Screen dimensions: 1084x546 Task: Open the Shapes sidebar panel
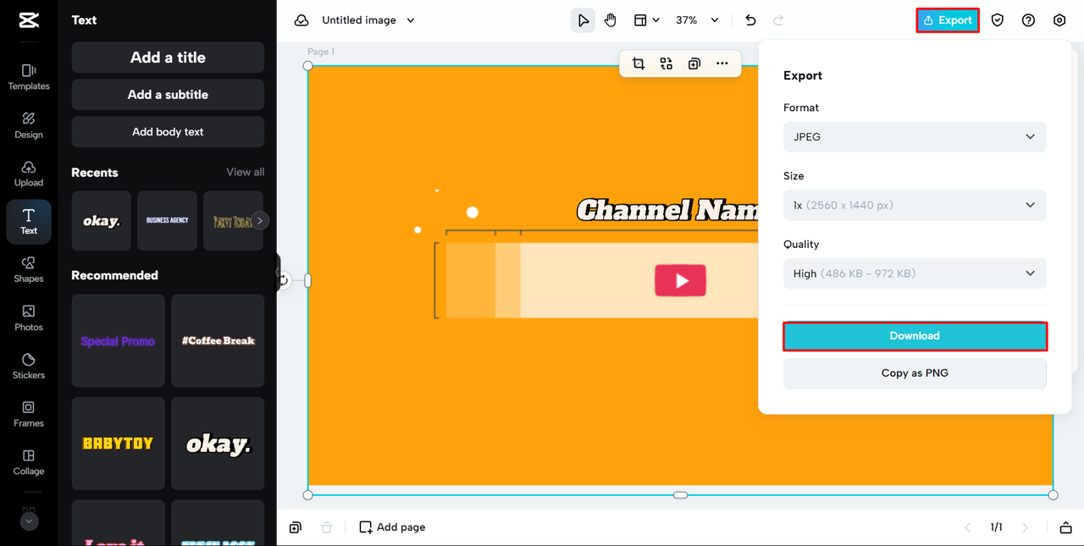pos(29,269)
